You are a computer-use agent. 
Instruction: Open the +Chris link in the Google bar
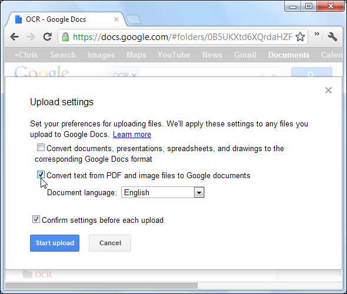[x=26, y=55]
